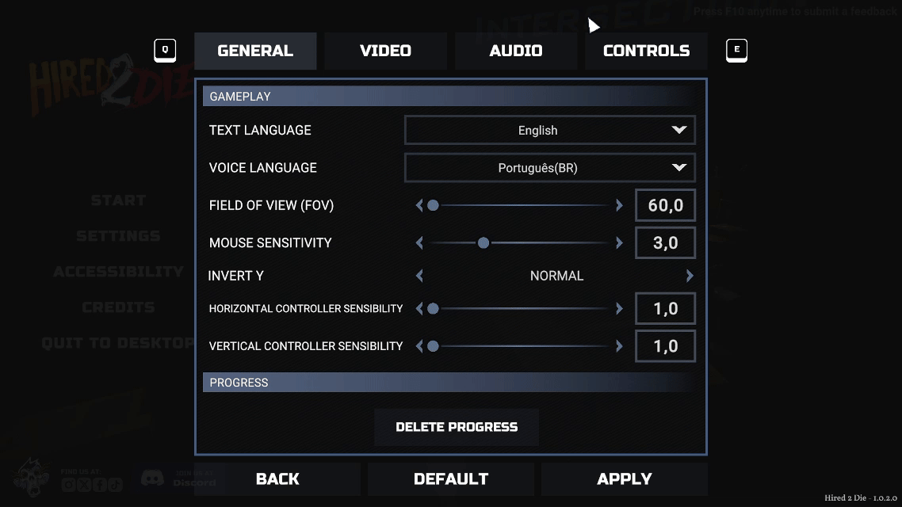This screenshot has height=507, width=902.
Task: Open the Text Language dropdown
Action: tap(550, 130)
